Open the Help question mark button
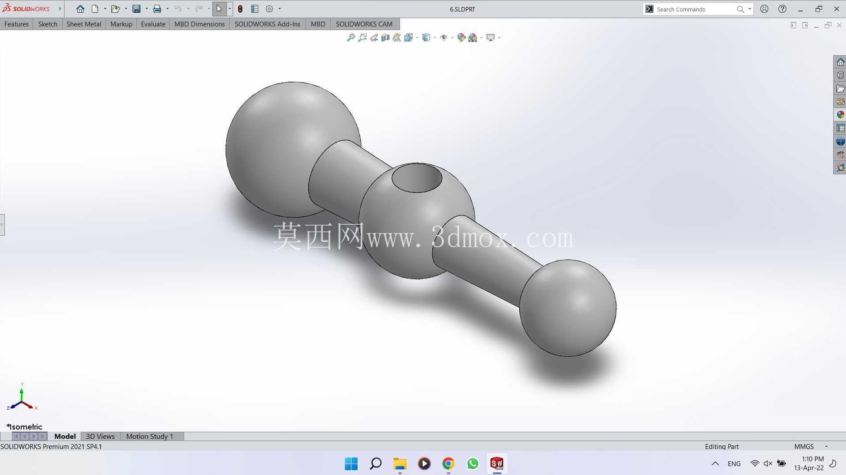Screen dimensions: 846x475 click(782, 9)
